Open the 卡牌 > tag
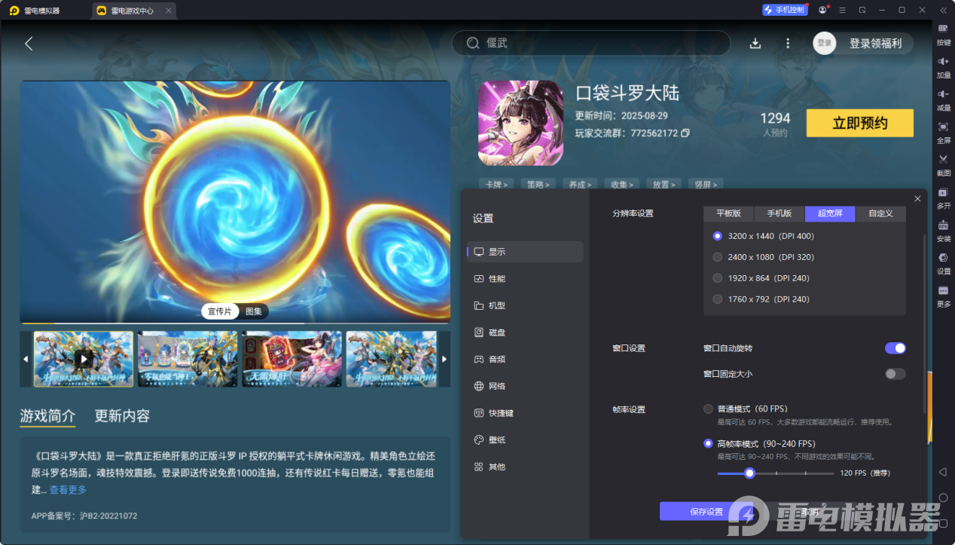This screenshot has height=545, width=955. tap(497, 184)
